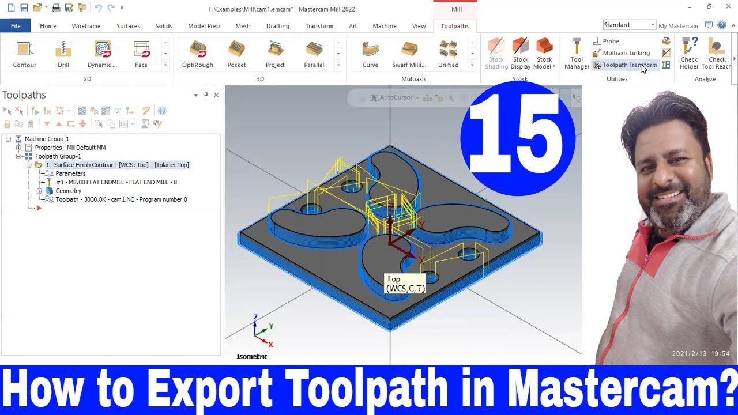This screenshot has height=415, width=738.
Task: Expand the 2D toolpath gallery
Action: [165, 65]
